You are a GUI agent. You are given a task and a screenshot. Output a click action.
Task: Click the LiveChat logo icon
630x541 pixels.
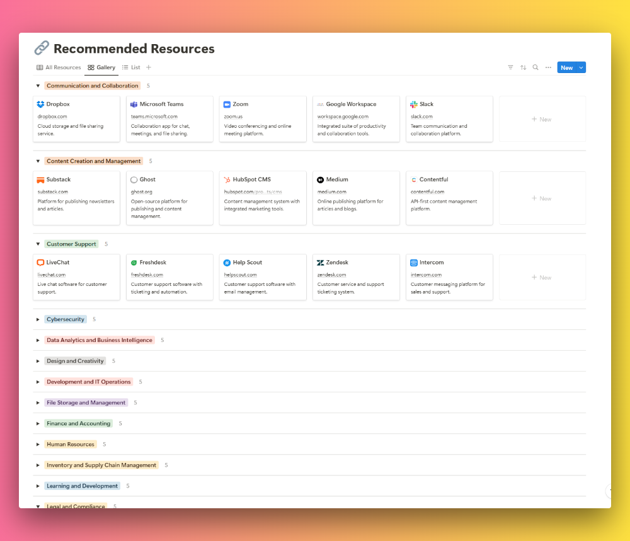pos(40,262)
